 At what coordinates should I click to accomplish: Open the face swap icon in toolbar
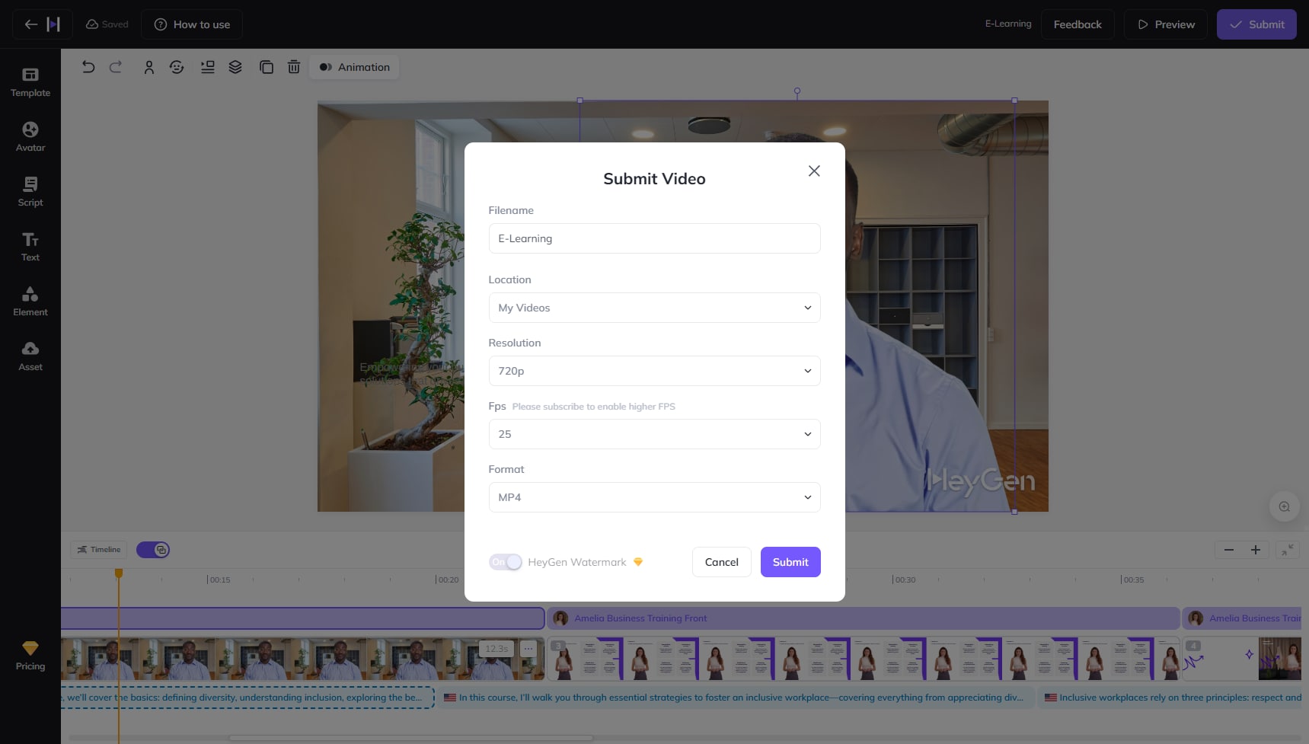click(x=177, y=67)
